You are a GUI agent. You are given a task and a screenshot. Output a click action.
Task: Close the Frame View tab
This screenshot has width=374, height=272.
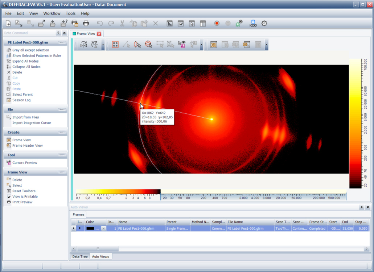tap(99, 34)
